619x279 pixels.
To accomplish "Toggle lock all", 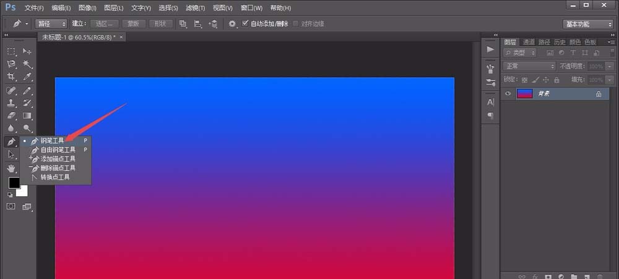I will [x=556, y=80].
